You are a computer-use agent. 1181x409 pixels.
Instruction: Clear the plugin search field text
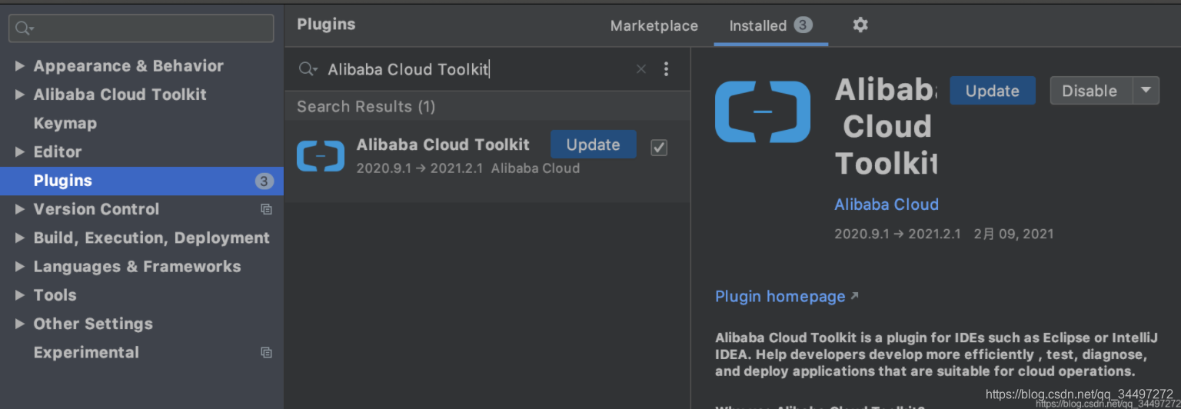click(640, 69)
